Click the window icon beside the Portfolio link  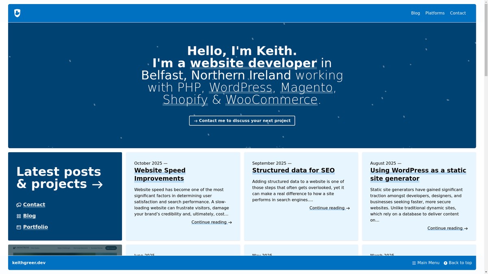(x=19, y=227)
